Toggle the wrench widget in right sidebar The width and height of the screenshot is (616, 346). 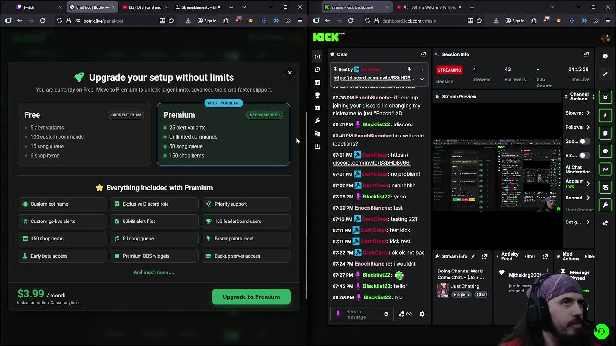click(x=605, y=205)
